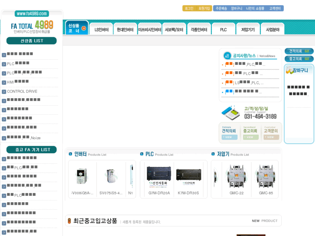Click the GMC-85 product name
The image size is (315, 236).
tap(266, 193)
